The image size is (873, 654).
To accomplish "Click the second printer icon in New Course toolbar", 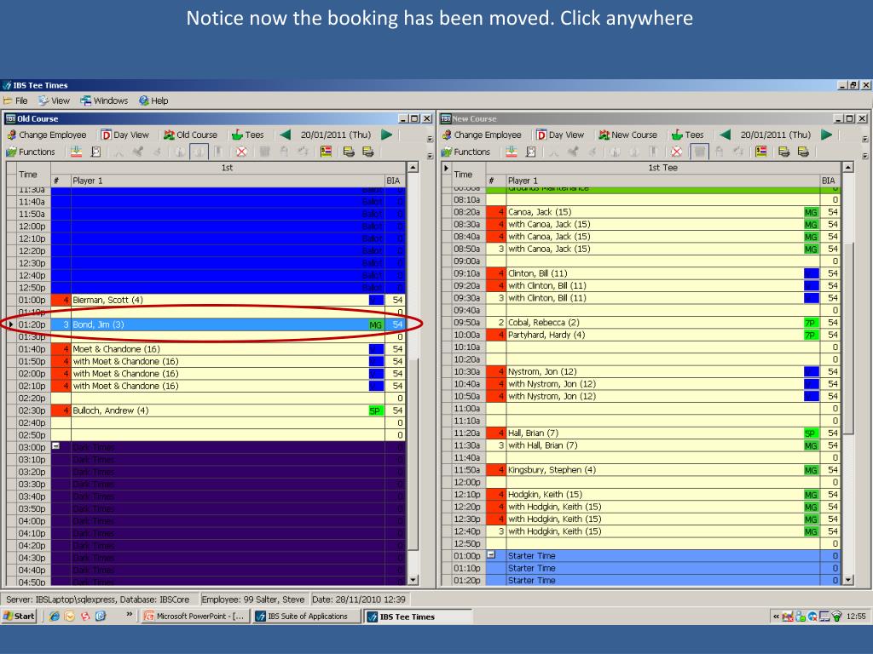I will (x=803, y=152).
